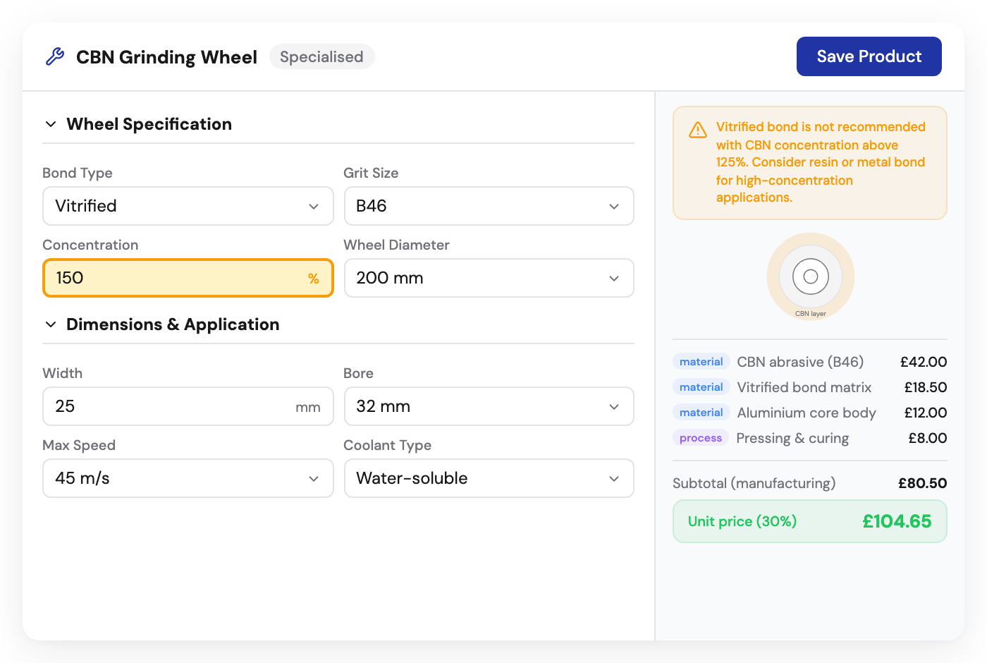Select the Specialised tag near the title
Screen dimensions: 987x663
pos(321,56)
